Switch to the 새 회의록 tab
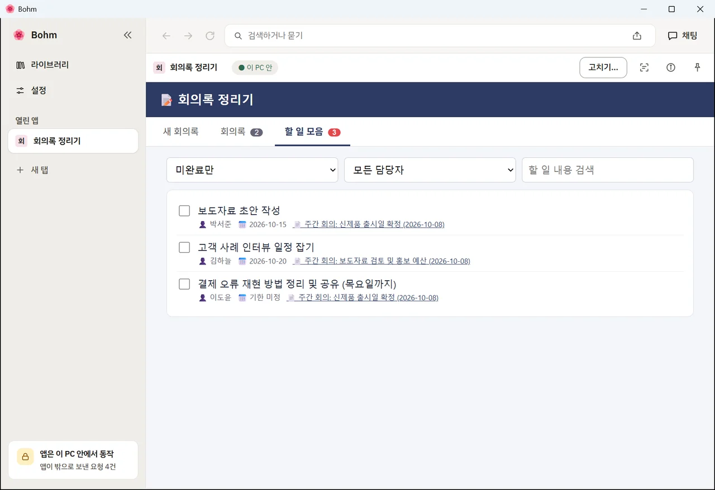The height and width of the screenshot is (490, 715). coord(180,132)
